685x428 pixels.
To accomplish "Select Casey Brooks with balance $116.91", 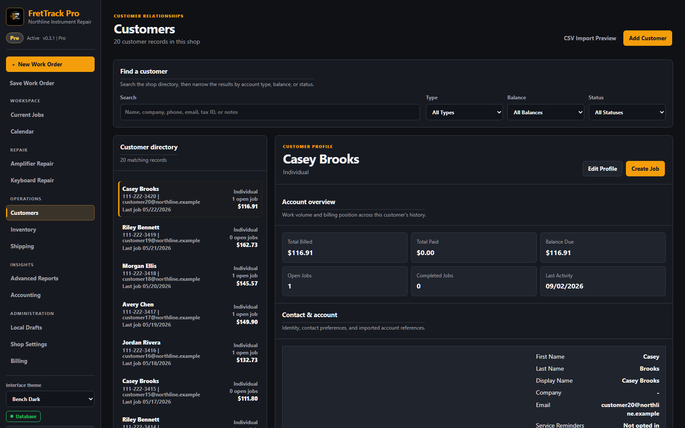I will click(190, 199).
